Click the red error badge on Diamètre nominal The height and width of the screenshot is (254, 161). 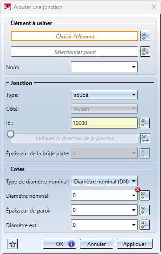tap(137, 190)
